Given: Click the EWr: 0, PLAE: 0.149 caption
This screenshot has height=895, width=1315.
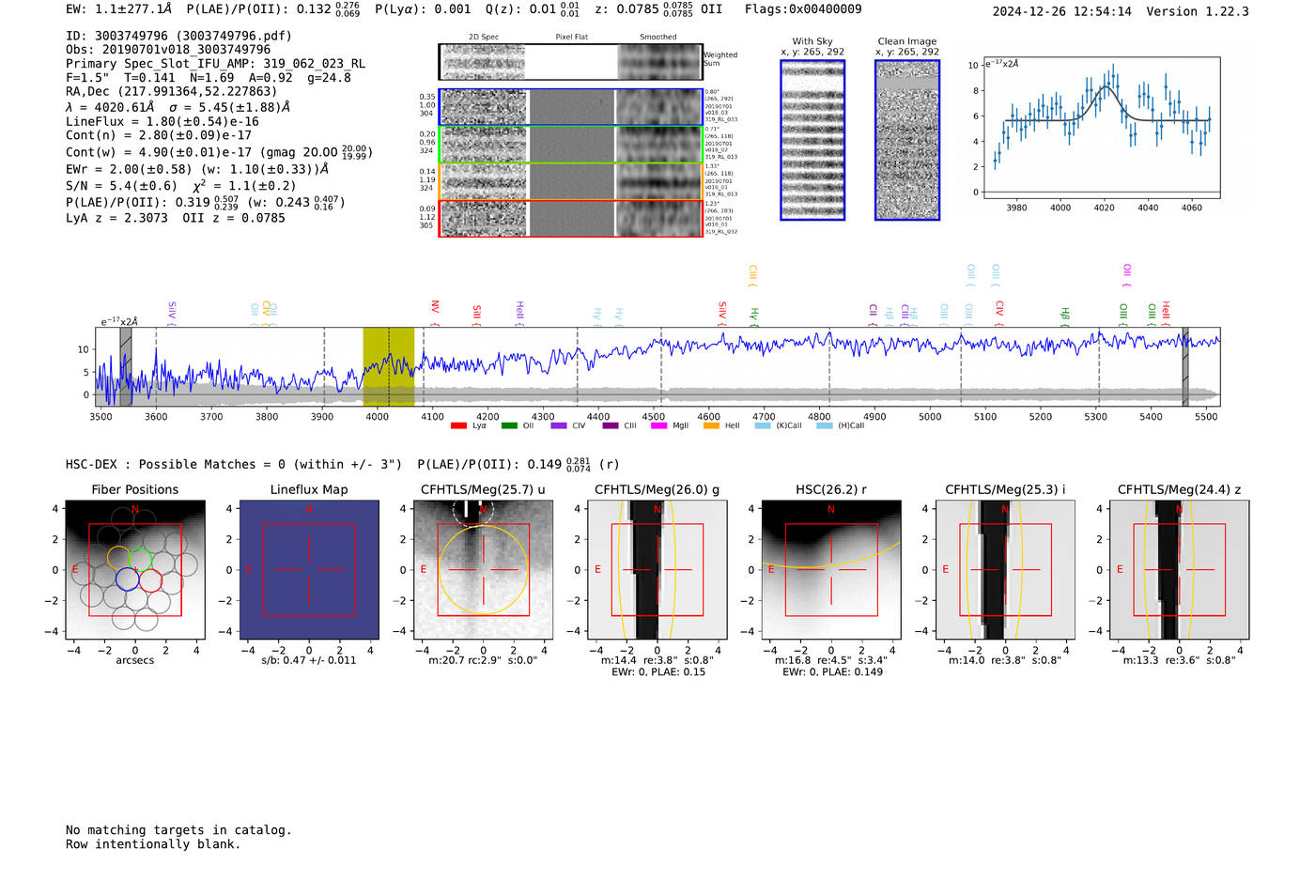Looking at the screenshot, I should point(831,671).
